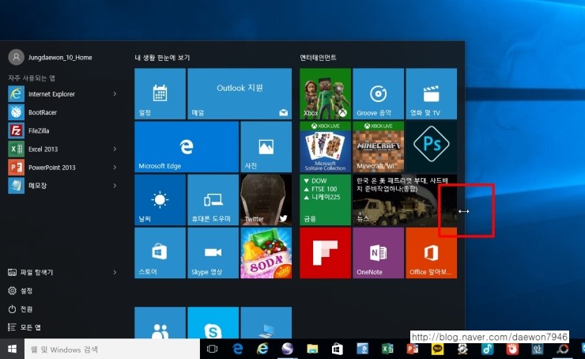Open PowerPoint from the taskbar
This screenshot has height=359, width=585.
pos(412,349)
